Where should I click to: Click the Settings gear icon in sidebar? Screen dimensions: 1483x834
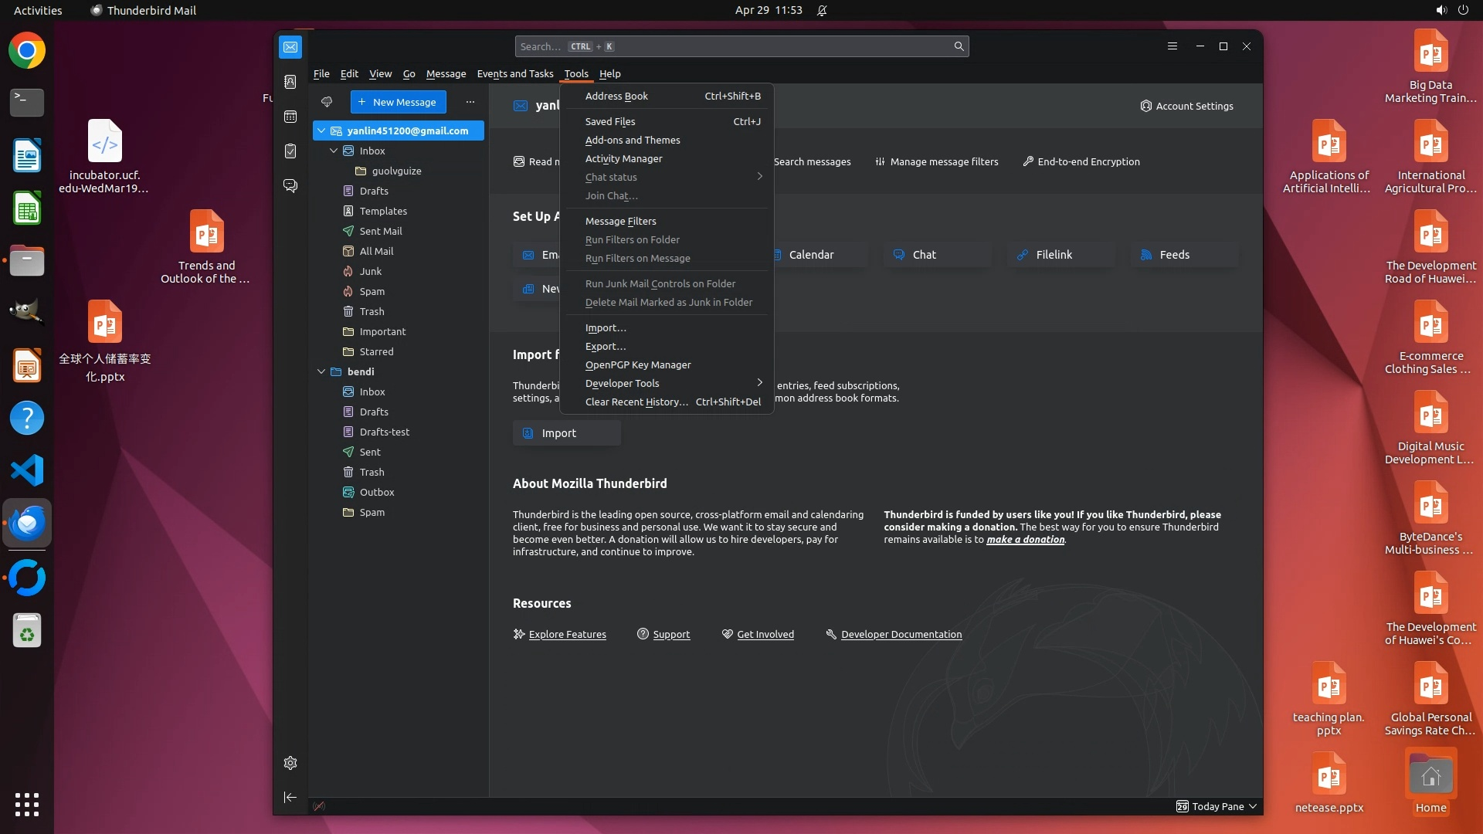coord(290,763)
